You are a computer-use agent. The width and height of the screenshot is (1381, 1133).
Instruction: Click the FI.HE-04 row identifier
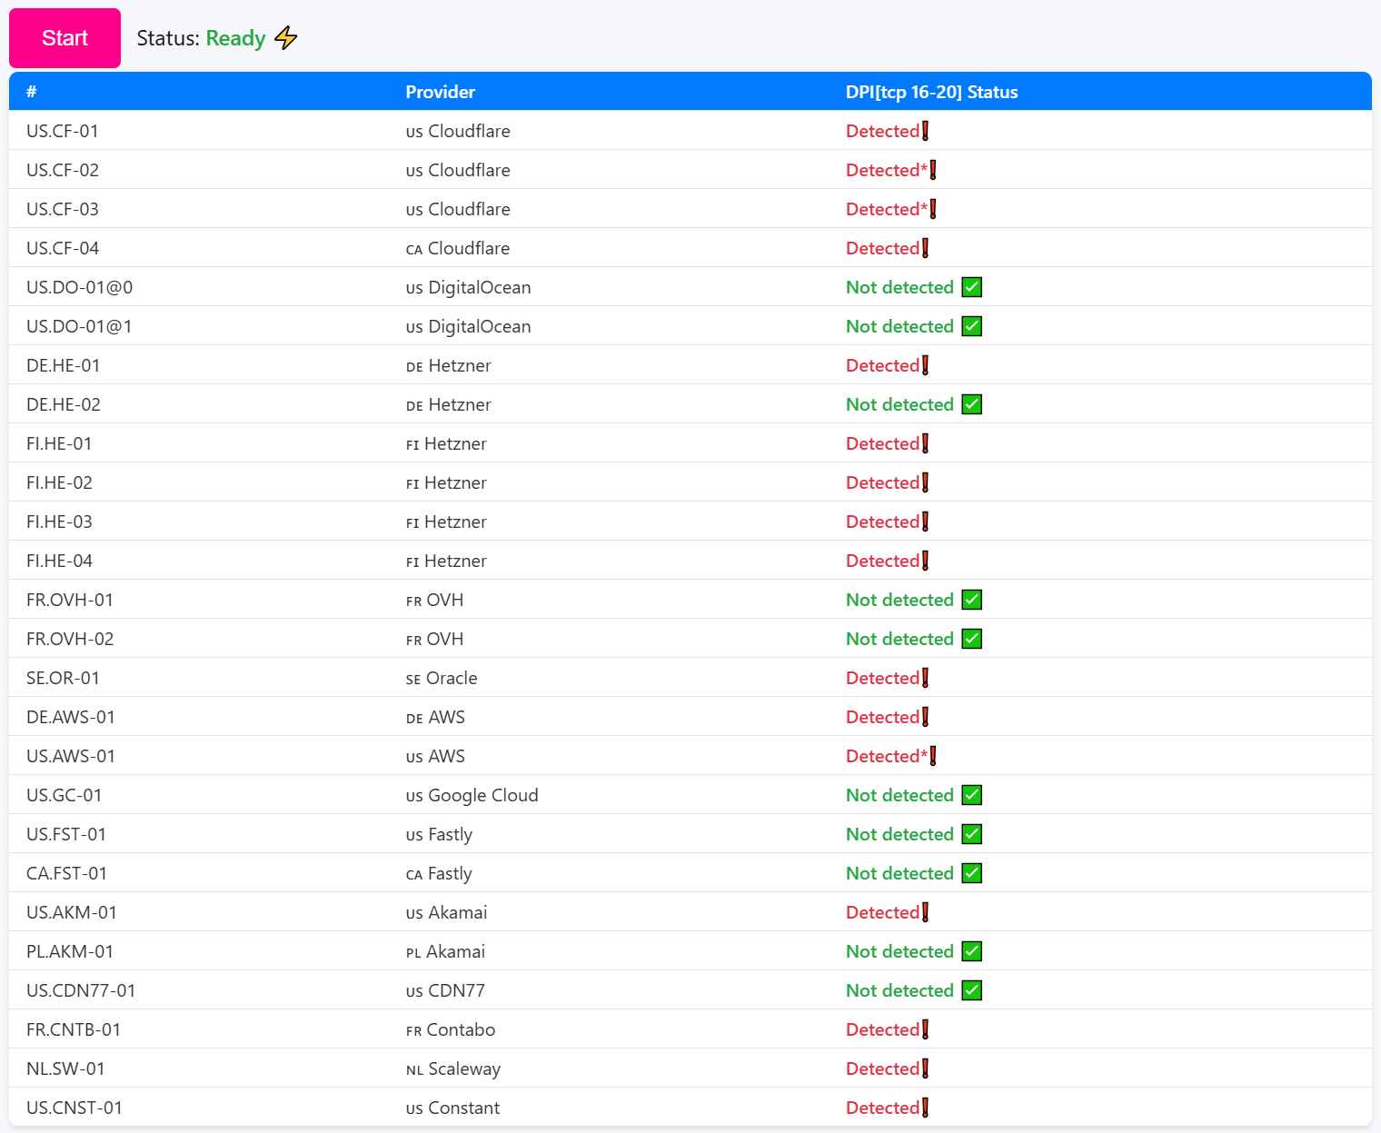pos(59,561)
